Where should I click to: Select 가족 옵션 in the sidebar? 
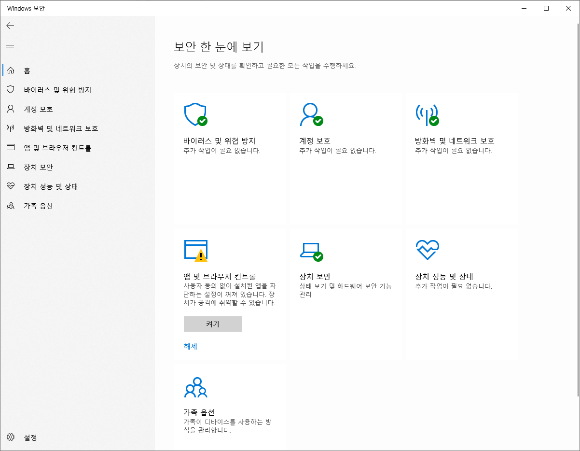[x=38, y=206]
